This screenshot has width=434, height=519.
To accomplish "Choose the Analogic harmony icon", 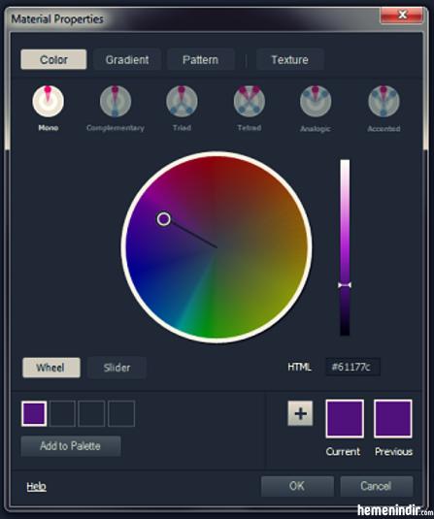I will [316, 101].
